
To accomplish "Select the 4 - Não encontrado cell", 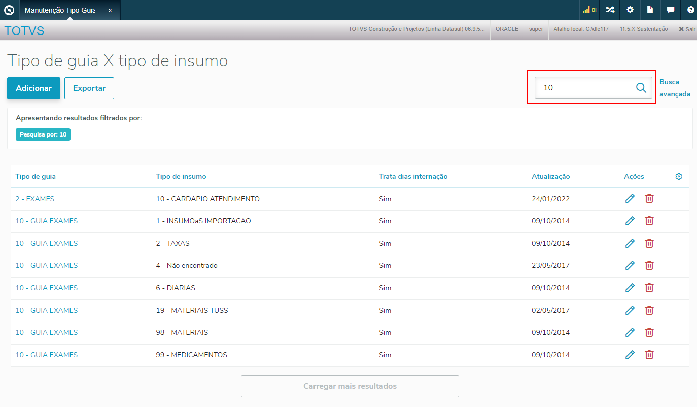I will pyautogui.click(x=187, y=265).
